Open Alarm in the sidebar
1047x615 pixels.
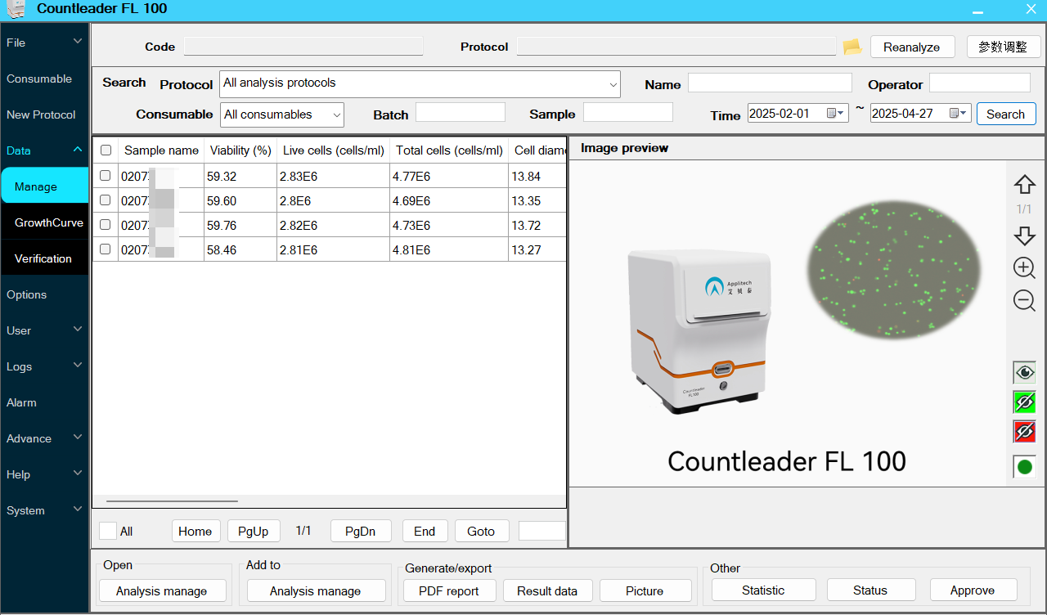click(x=44, y=402)
